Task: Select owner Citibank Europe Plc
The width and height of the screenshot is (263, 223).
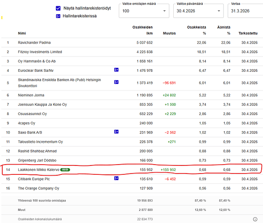Action: pos(34,179)
